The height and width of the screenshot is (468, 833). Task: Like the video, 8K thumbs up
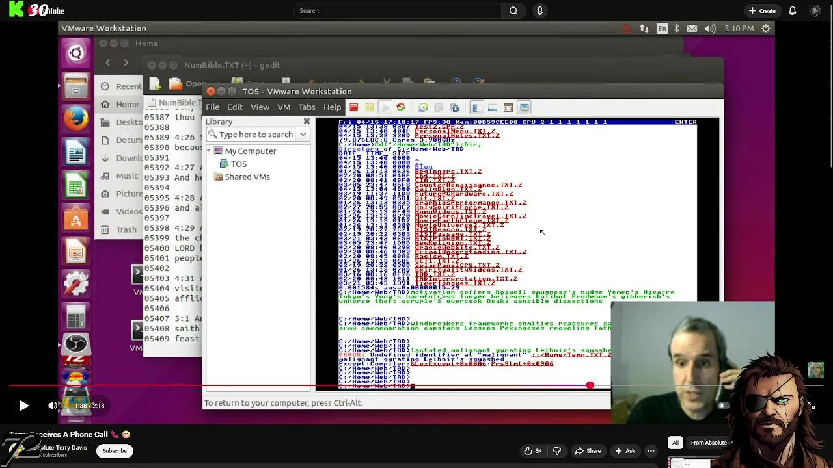coord(533,451)
